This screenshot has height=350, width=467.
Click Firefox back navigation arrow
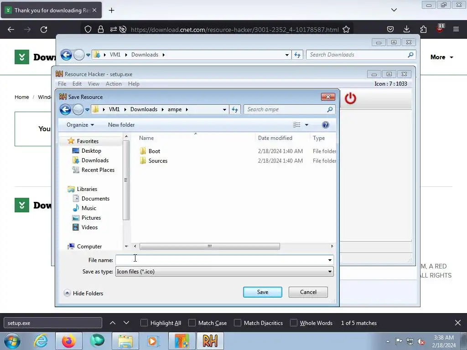click(11, 30)
